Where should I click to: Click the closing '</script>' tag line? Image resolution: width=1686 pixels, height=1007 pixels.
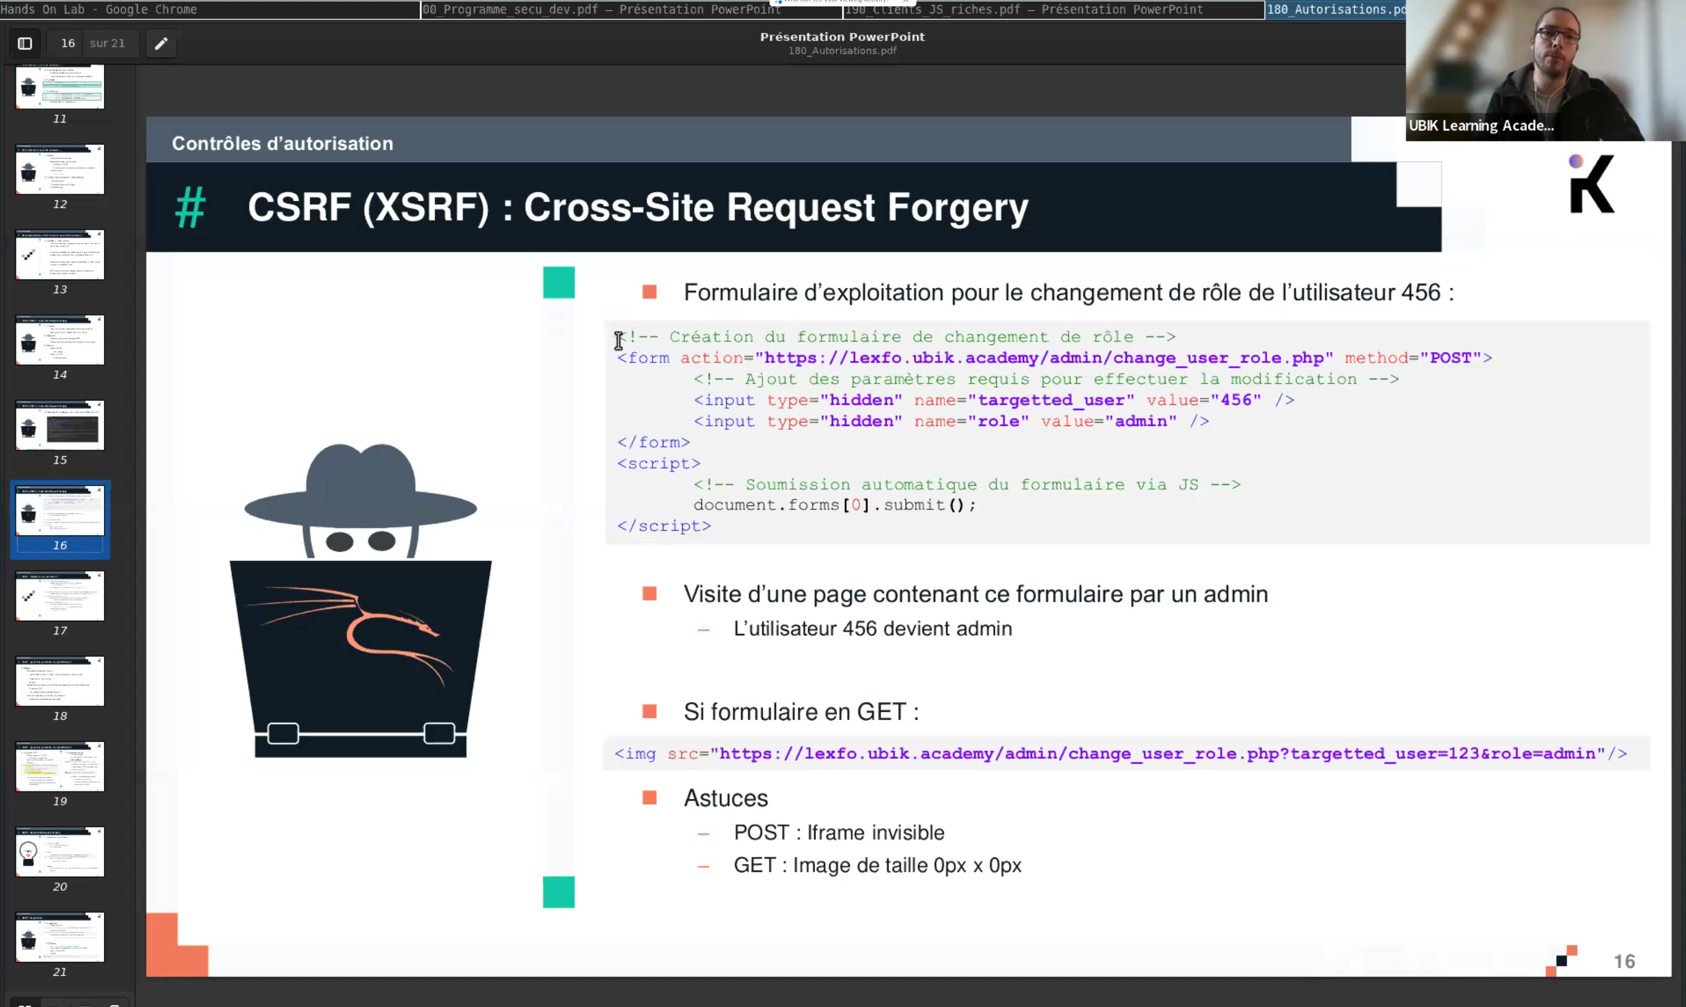pos(664,526)
